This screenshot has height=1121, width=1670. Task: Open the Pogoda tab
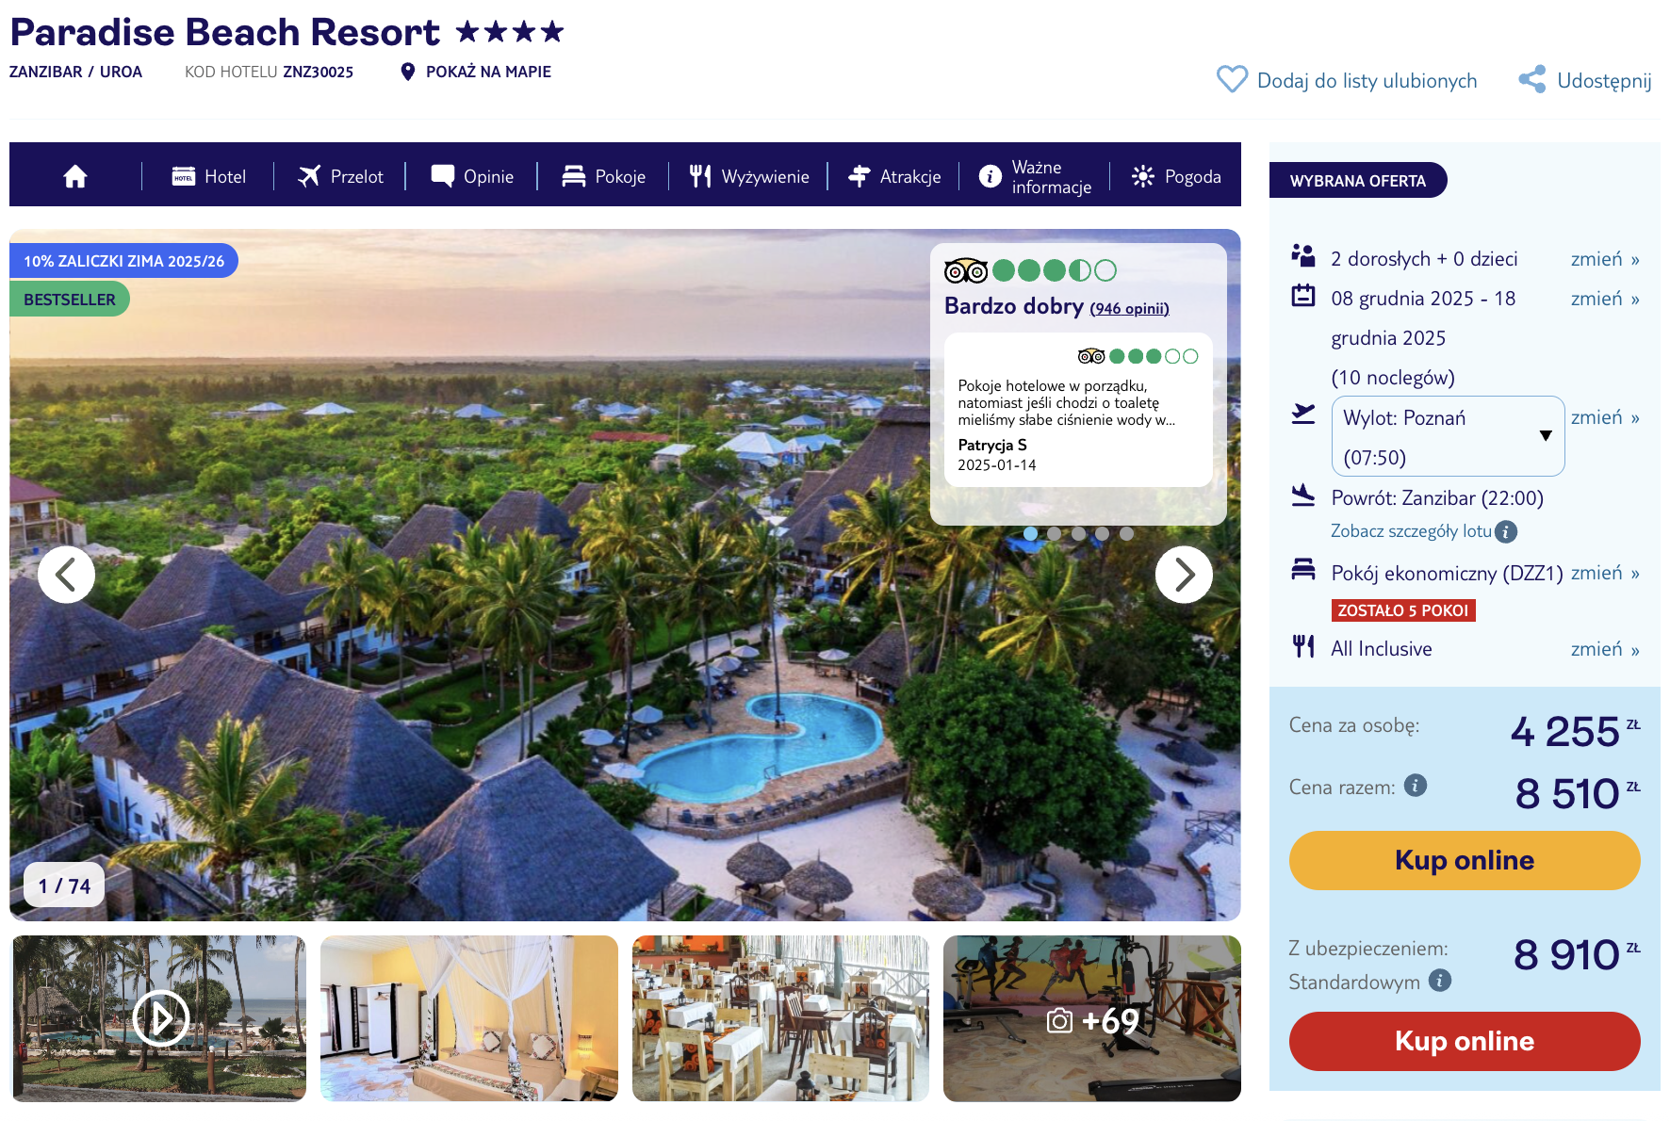tap(1176, 176)
